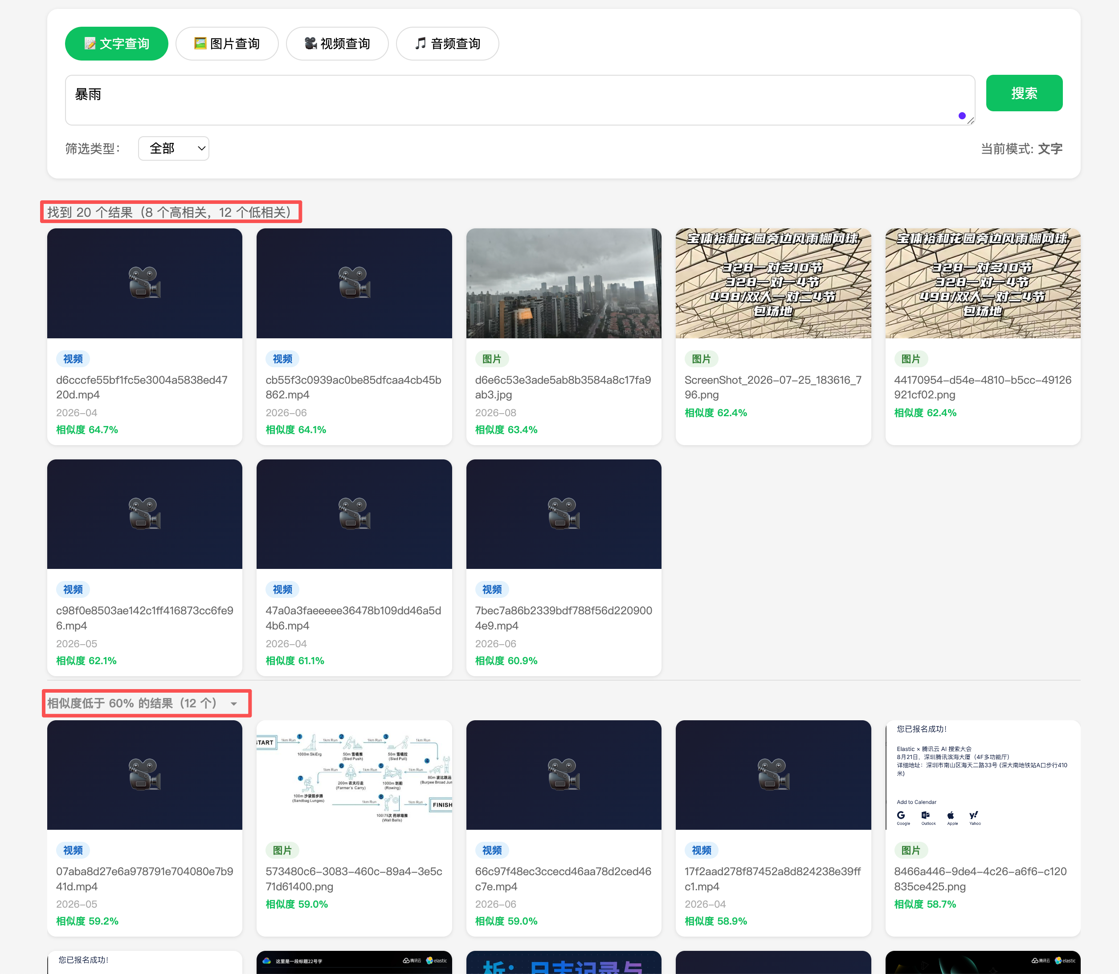Switch to the 音频查询 tab
This screenshot has height=974, width=1119.
pyautogui.click(x=447, y=44)
